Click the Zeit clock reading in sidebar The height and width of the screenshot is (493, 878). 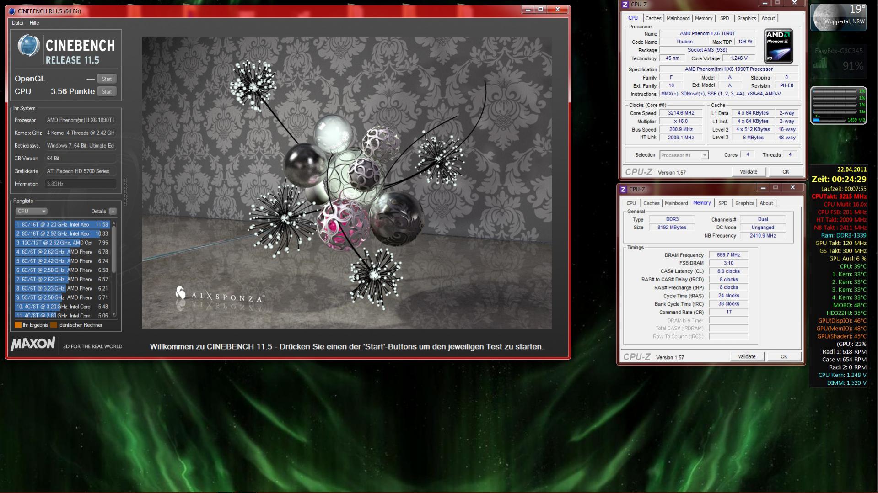tap(839, 179)
